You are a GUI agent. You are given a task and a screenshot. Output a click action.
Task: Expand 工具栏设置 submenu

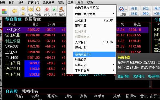[94, 70]
